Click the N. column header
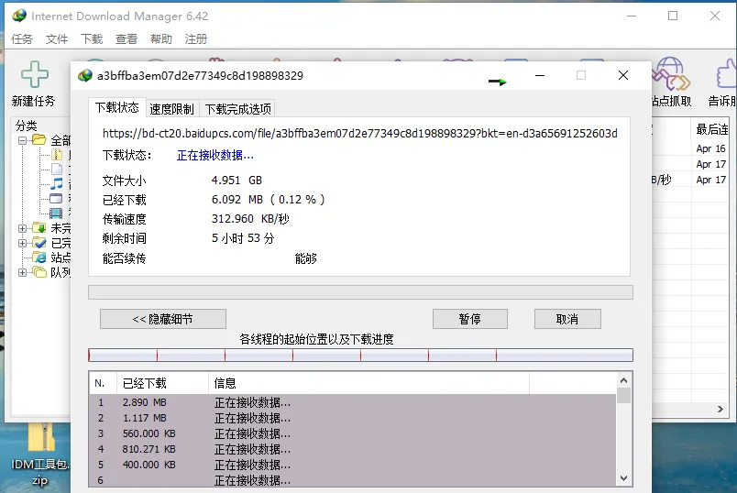The width and height of the screenshot is (737, 493). (103, 384)
